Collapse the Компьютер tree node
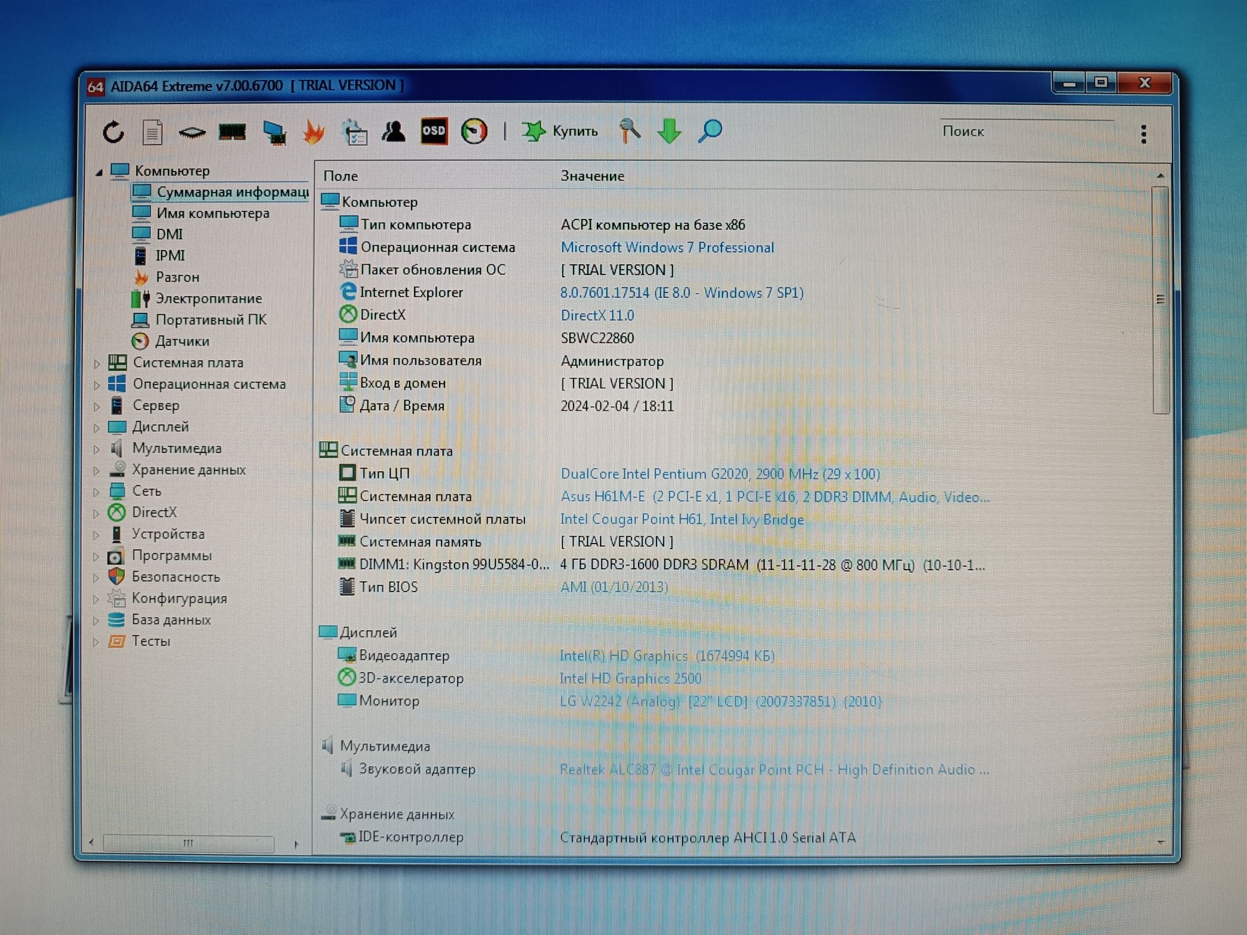The height and width of the screenshot is (935, 1247). click(x=99, y=172)
